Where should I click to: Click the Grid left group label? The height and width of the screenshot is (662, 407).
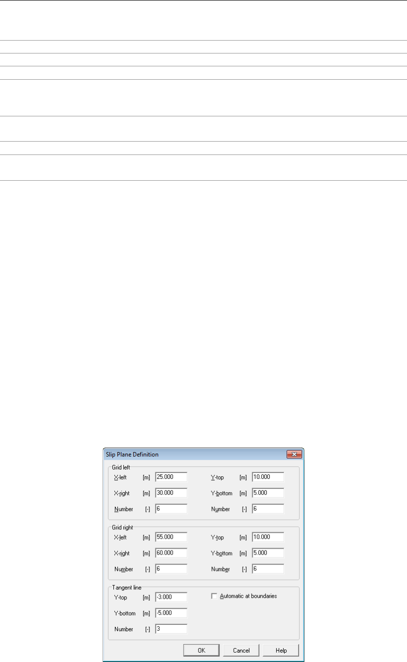pyautogui.click(x=122, y=466)
